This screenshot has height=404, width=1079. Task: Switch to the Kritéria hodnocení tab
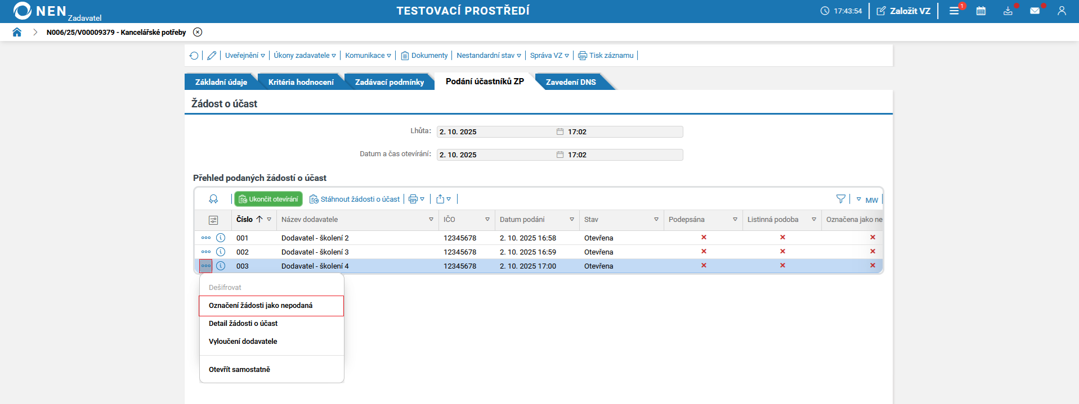point(301,82)
